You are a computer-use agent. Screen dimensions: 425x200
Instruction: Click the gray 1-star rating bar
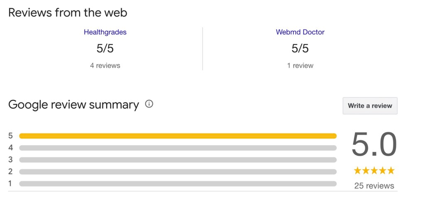pos(178,183)
